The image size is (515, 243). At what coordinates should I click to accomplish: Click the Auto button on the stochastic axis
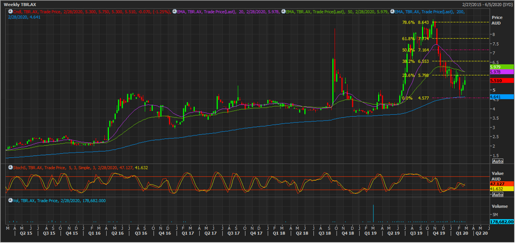(x=498, y=194)
